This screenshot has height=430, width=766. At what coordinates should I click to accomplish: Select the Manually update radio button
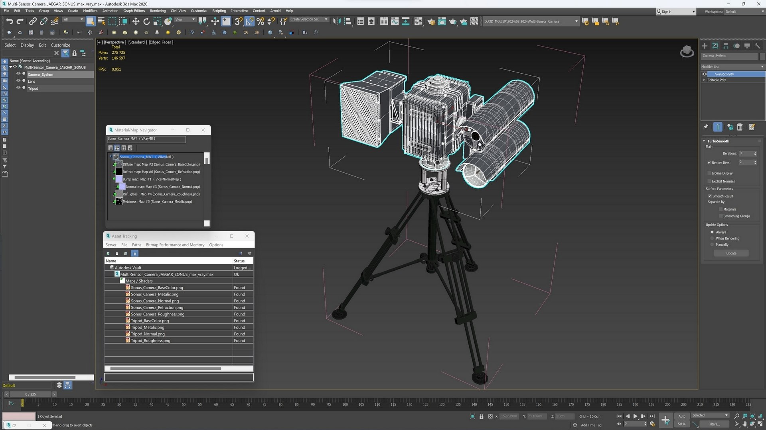pyautogui.click(x=712, y=244)
